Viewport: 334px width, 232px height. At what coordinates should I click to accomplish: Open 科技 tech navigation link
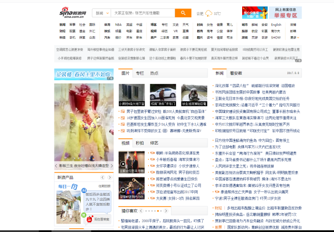[x=62, y=37]
